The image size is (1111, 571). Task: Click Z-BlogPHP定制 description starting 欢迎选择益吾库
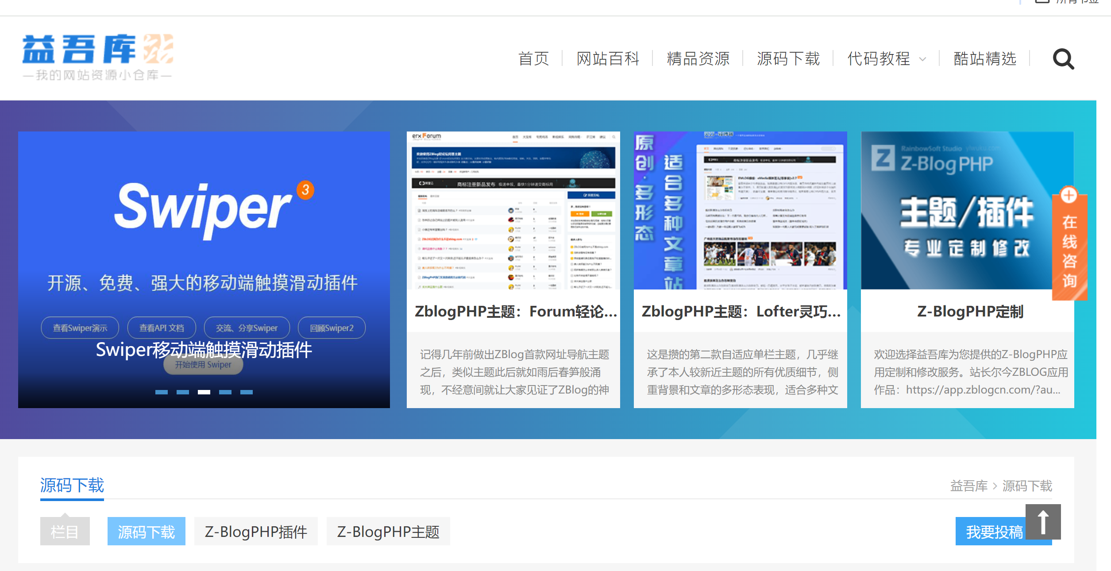[971, 372]
